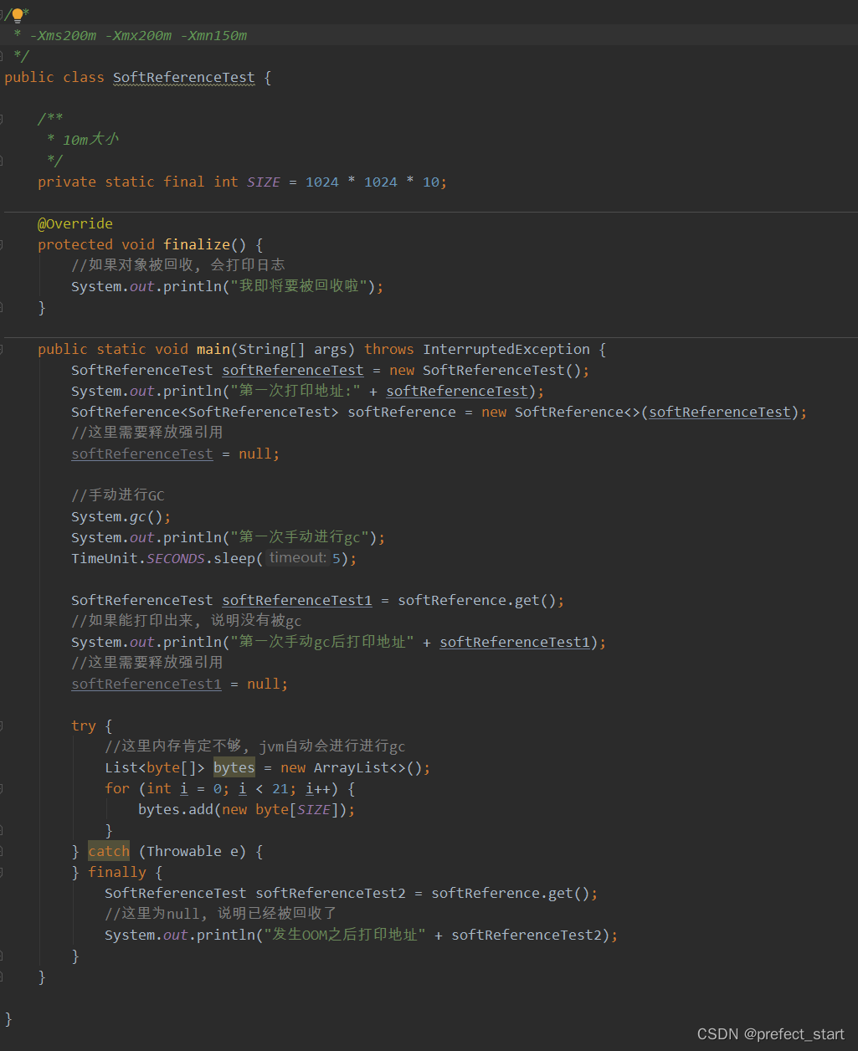Click ArrayList in the new expression

pyautogui.click(x=352, y=767)
